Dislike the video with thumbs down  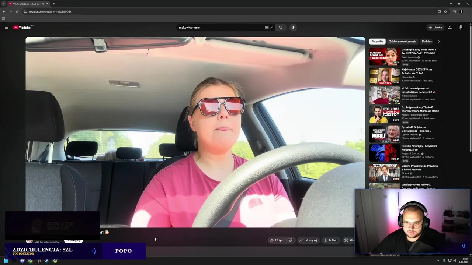291,240
